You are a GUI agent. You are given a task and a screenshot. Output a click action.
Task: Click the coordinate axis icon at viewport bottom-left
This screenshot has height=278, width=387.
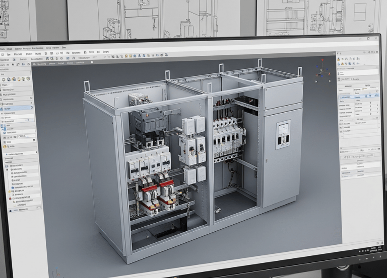point(56,272)
